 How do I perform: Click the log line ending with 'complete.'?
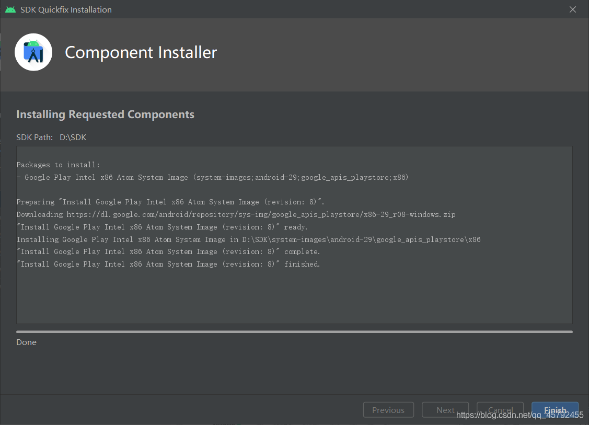point(168,252)
